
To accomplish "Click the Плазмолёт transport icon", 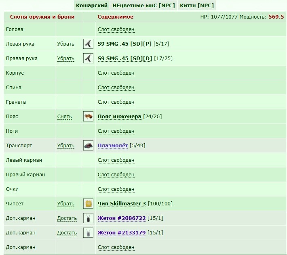I will point(88,145).
